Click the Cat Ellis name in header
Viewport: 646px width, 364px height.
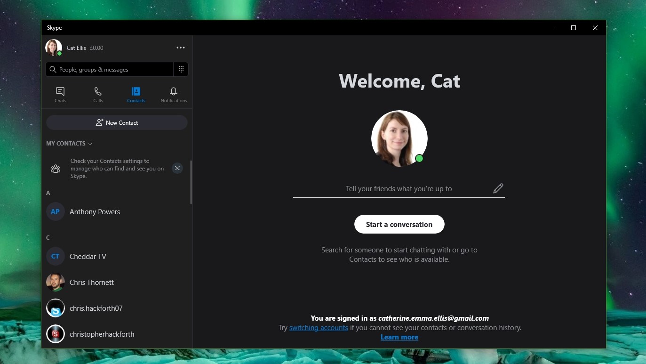76,48
